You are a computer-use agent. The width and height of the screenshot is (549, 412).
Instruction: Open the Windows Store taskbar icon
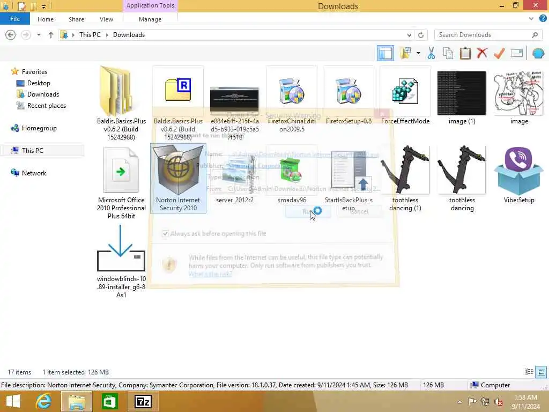(x=109, y=401)
